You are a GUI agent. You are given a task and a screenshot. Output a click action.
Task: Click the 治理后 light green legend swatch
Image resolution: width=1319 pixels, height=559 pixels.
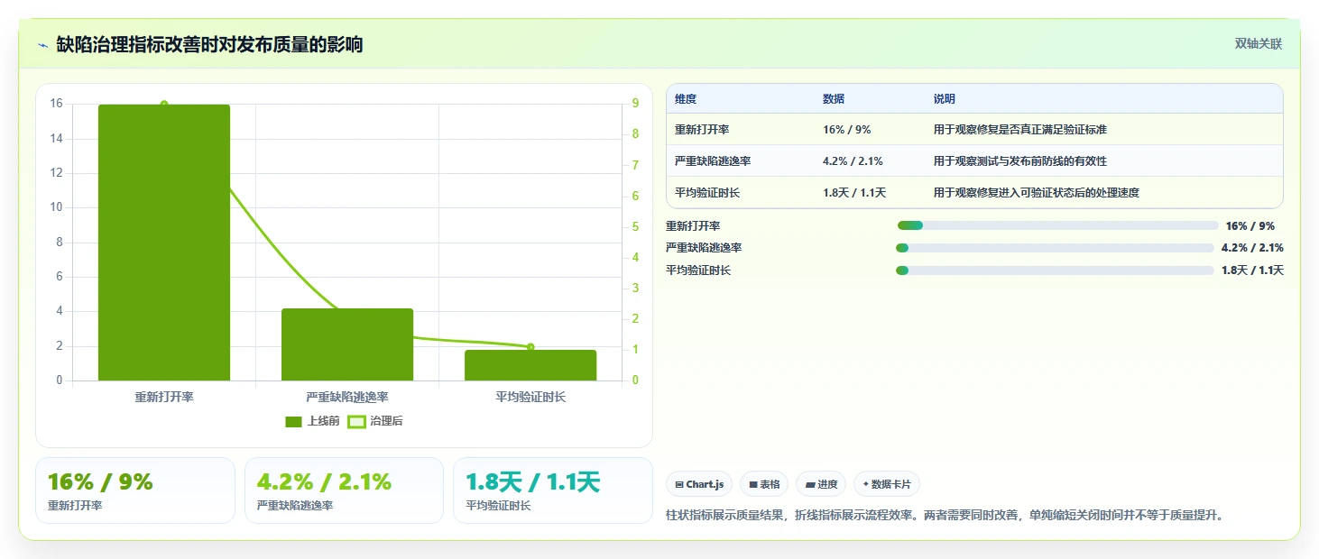[x=356, y=421]
